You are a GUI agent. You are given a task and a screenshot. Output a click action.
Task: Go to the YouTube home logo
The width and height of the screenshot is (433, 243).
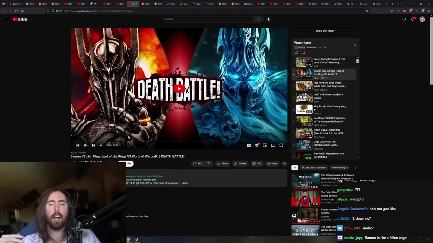[20, 19]
